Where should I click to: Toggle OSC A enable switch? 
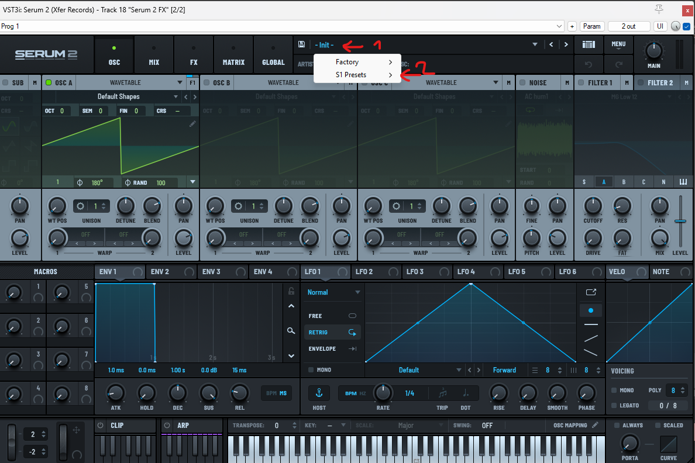[49, 82]
